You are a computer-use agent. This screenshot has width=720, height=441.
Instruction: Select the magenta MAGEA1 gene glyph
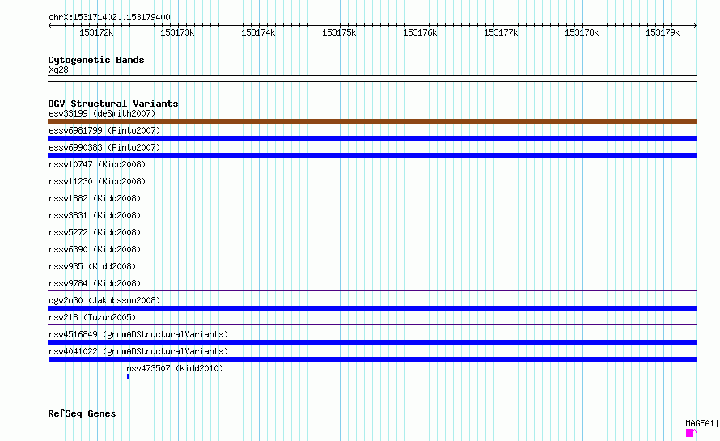[x=690, y=433]
